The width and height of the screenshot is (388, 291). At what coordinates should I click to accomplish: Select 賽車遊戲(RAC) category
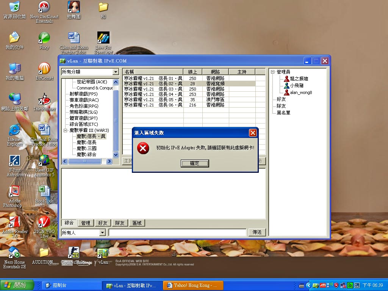pos(84,100)
